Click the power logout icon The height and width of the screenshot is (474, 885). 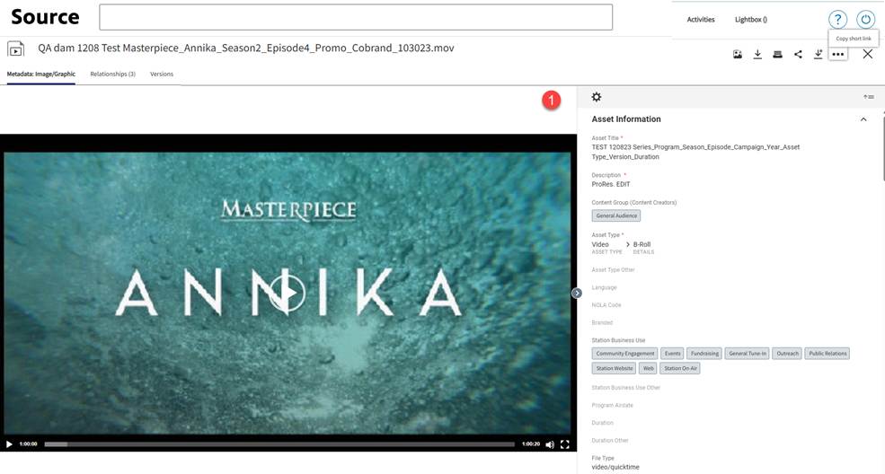click(865, 19)
